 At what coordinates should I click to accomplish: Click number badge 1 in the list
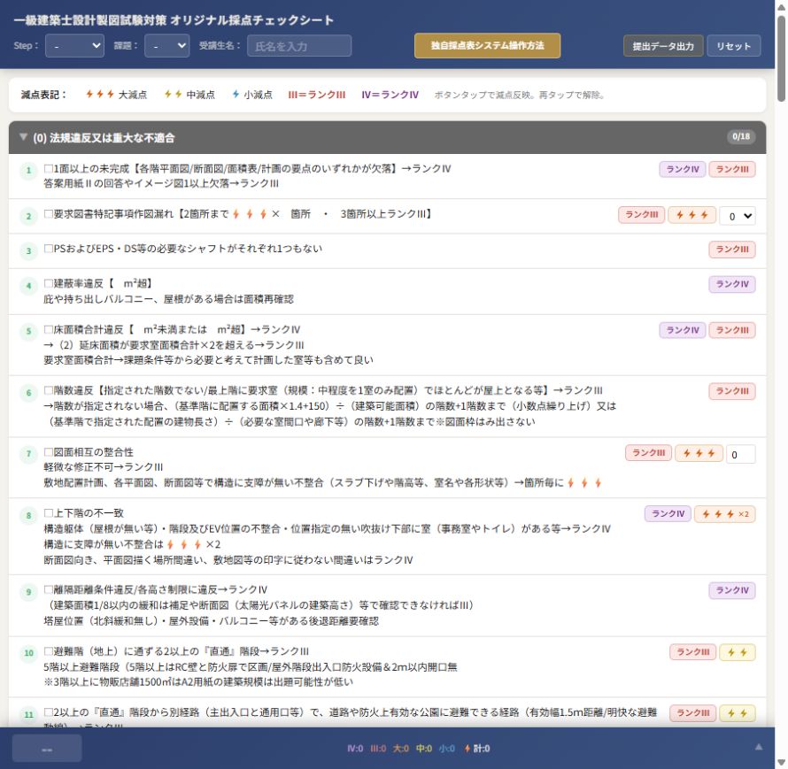pos(28,170)
